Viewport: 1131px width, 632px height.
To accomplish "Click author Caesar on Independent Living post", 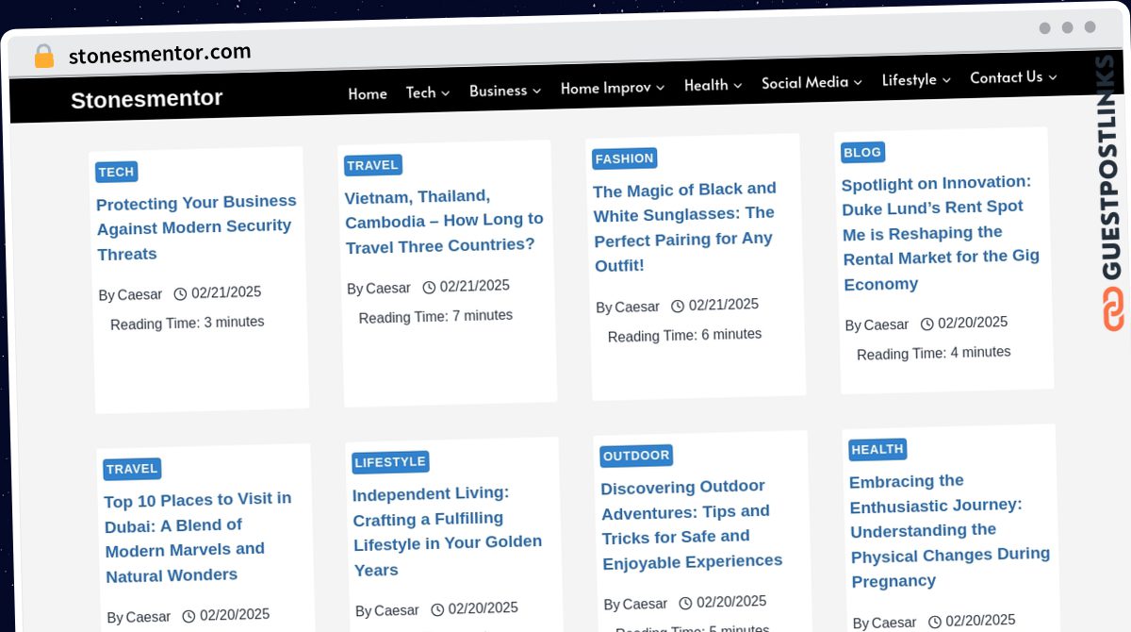I will tap(397, 611).
